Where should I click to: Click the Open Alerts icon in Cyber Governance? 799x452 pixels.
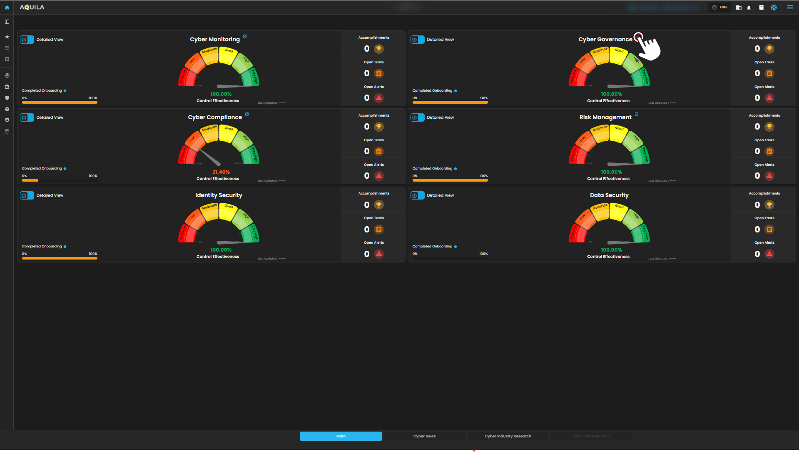point(769,98)
